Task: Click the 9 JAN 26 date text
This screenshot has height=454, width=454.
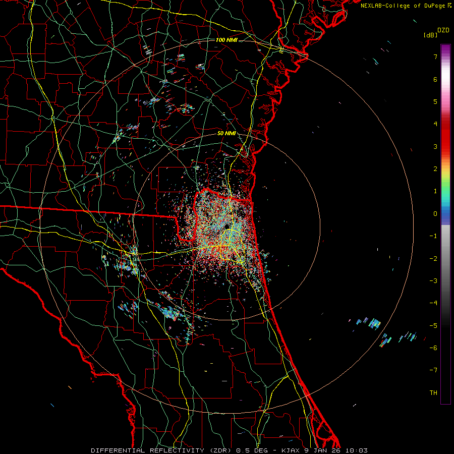Action: click(x=323, y=450)
